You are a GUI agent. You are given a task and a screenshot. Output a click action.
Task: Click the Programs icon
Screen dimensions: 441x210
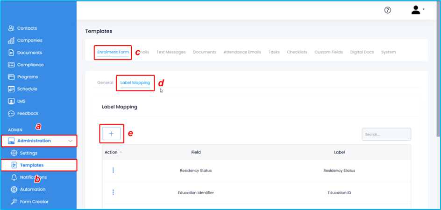point(11,77)
